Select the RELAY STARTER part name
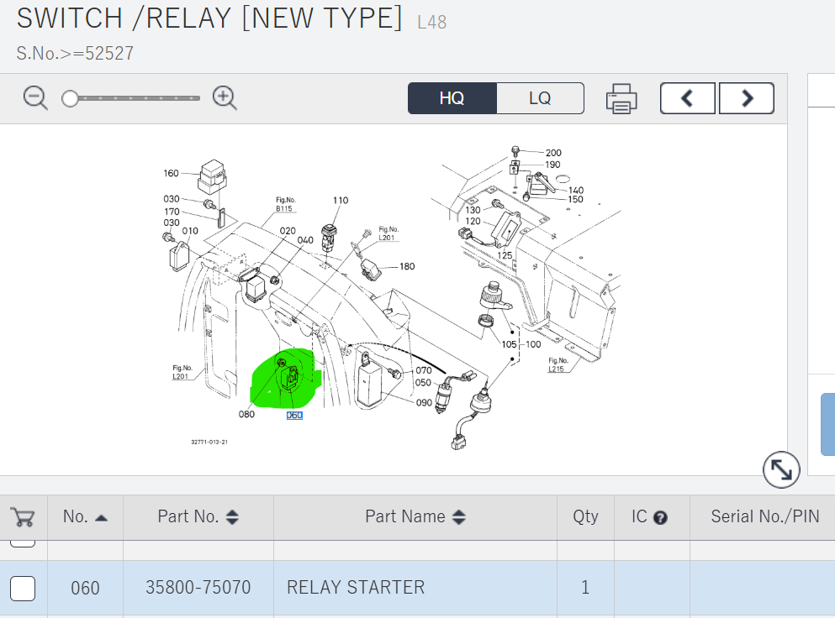 click(x=355, y=588)
